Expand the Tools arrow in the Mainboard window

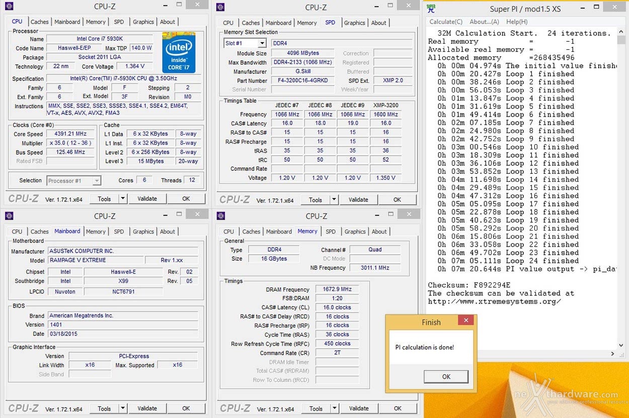(x=123, y=408)
